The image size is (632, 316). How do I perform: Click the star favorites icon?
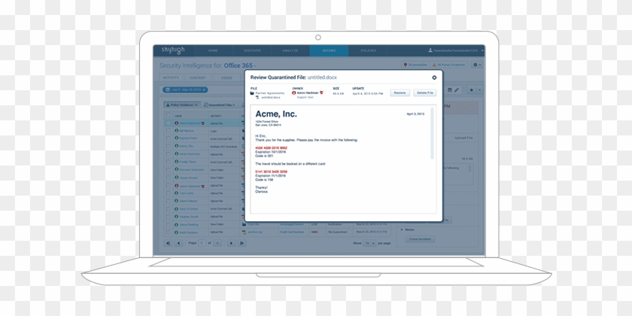coord(470,90)
